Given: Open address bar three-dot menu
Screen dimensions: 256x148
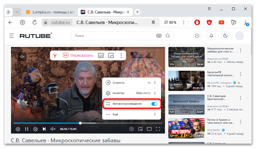Looking at the screenshot, I should pos(184,22).
